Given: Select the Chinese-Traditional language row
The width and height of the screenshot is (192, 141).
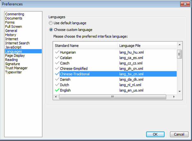Looking at the screenshot, I should (115, 74).
